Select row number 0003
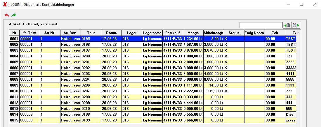321x127 pixels. point(14,50)
